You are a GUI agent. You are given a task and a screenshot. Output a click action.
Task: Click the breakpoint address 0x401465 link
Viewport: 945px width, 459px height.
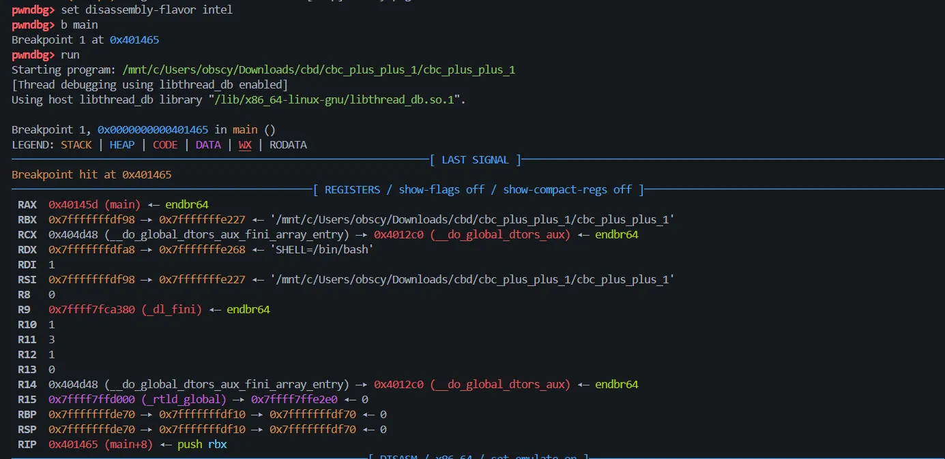tap(134, 40)
